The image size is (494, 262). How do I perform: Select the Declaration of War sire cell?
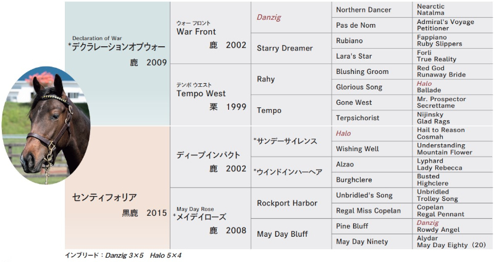point(117,63)
